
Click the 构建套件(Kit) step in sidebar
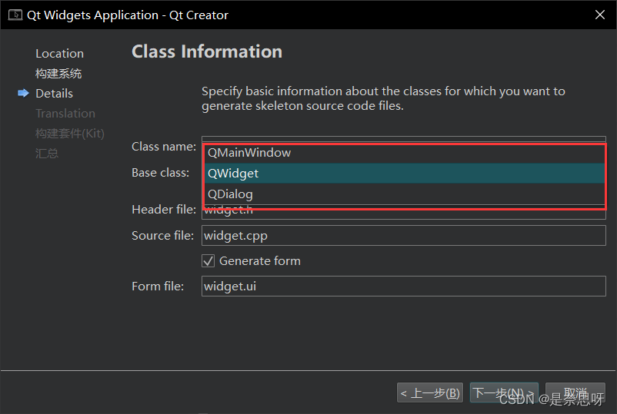tap(70, 134)
